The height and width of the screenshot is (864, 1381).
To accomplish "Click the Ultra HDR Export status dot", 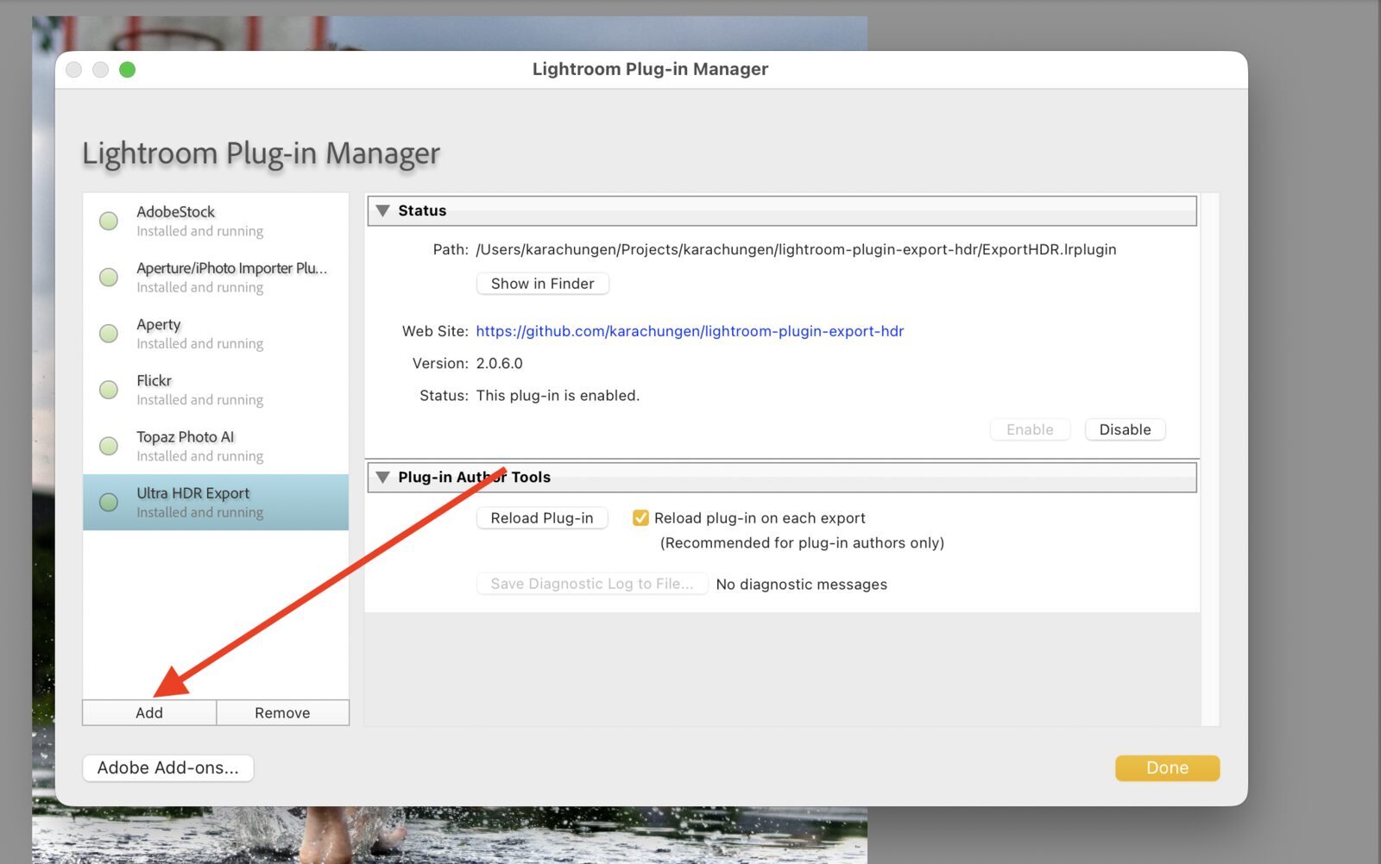I will (x=109, y=502).
